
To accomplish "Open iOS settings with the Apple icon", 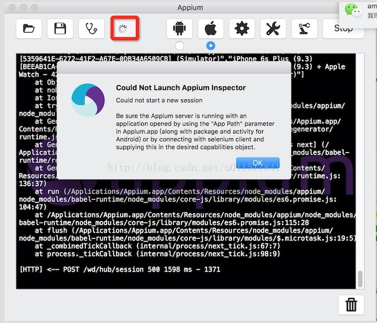I will point(211,29).
